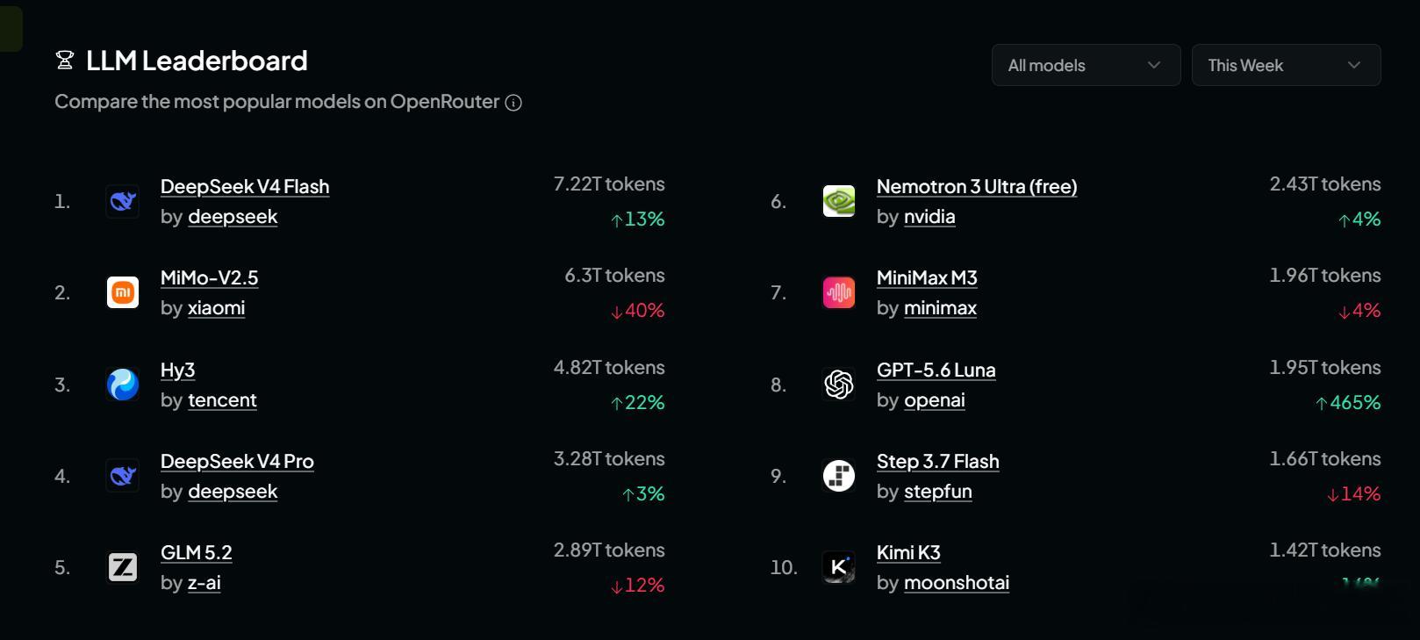Click the StepFun Step 3.7 Flash icon
The width and height of the screenshot is (1420, 640).
(839, 476)
